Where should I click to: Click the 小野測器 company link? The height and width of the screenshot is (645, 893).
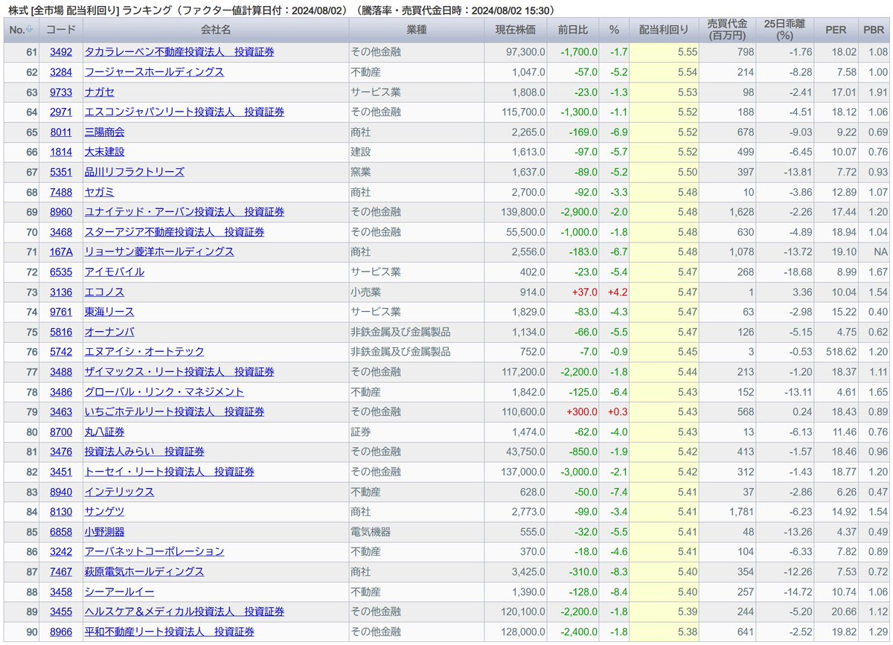[x=105, y=531]
